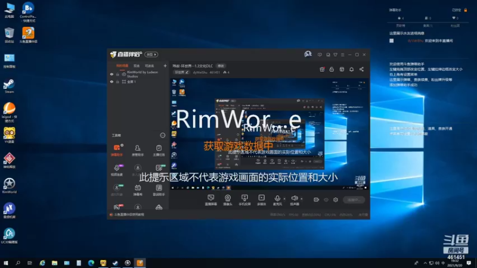Switch to the third scene tab

(x=150, y=66)
